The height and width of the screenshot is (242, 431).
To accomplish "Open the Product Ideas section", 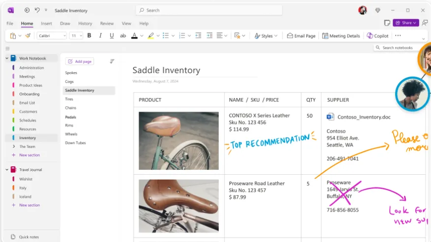I will [x=30, y=85].
